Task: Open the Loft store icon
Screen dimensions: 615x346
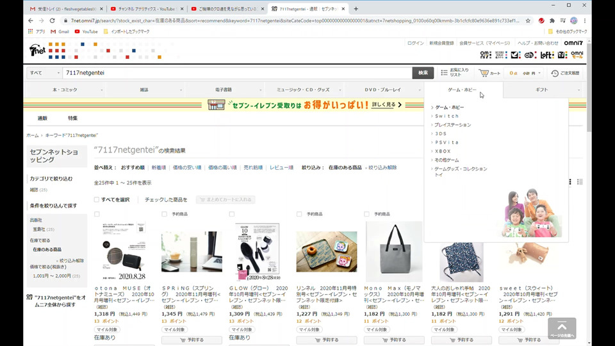Action: point(546,55)
